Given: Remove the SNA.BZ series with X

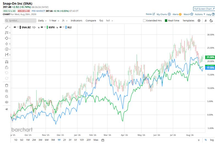Looking at the screenshot, I should 39,28.
